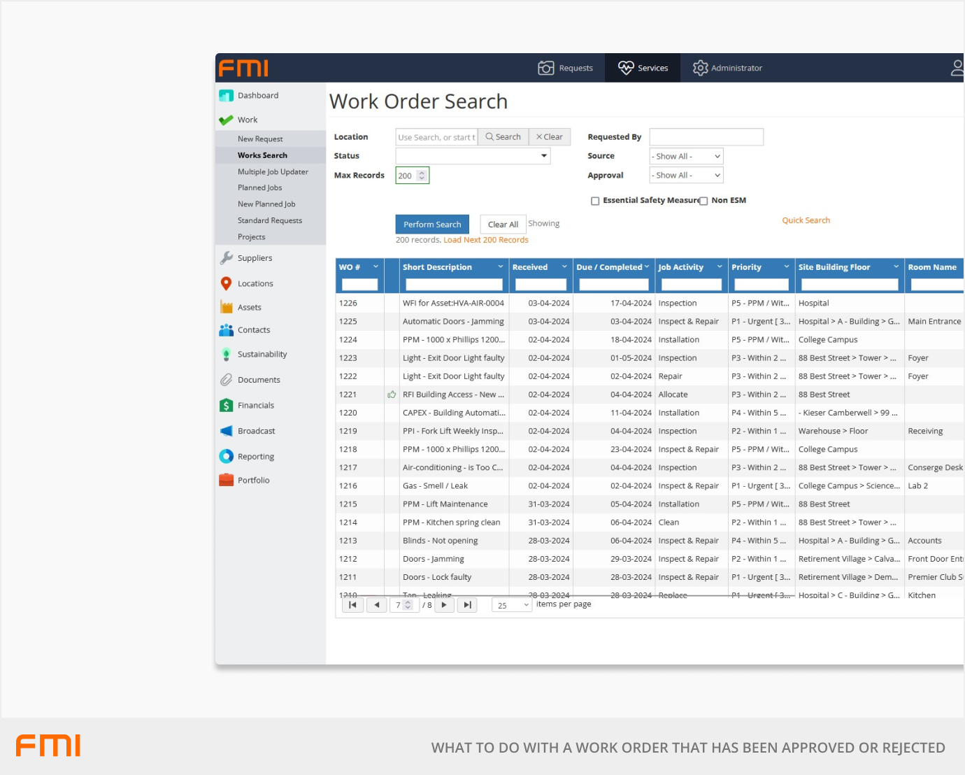This screenshot has height=775, width=965.
Task: Click the Documents paperclip icon
Action: point(226,380)
